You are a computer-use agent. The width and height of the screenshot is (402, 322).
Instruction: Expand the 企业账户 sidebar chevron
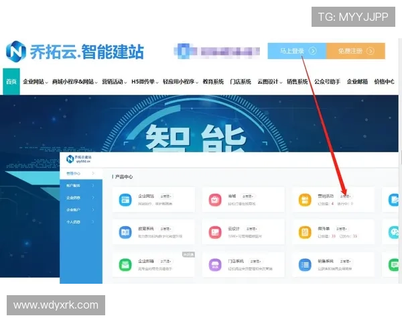93,210
